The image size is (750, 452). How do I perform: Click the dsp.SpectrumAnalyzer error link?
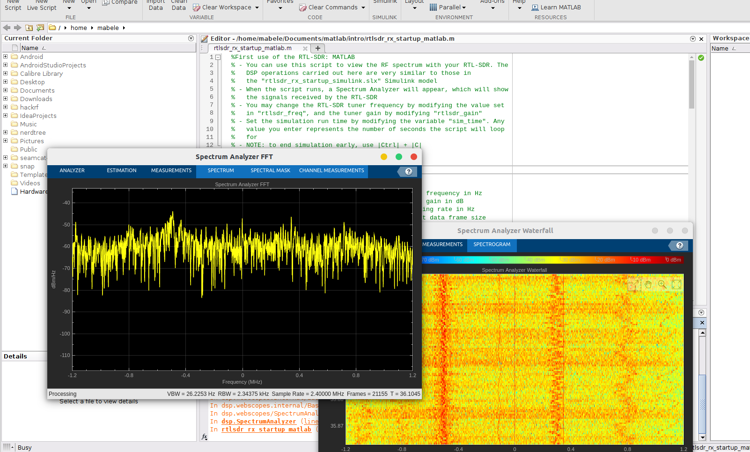[259, 422]
